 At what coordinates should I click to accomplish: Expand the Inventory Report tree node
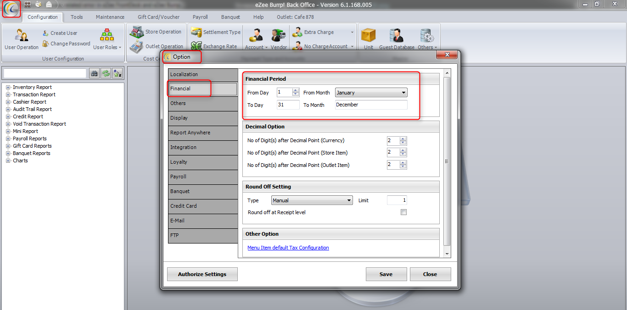[x=8, y=87]
